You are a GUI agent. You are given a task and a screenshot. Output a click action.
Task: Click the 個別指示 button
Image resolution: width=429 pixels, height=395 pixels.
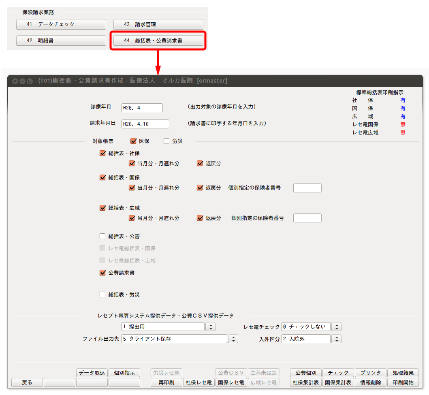click(124, 373)
